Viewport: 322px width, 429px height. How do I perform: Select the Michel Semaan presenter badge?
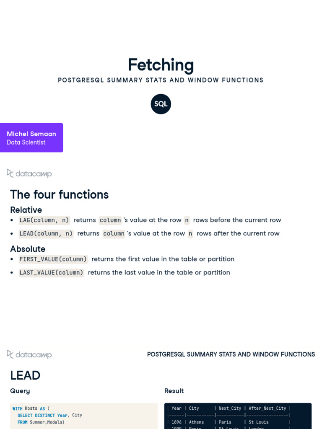31,137
